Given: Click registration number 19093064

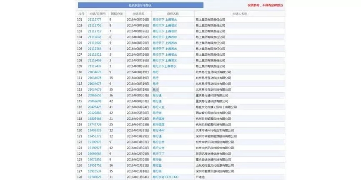Looking at the screenshot, I should (94, 153).
